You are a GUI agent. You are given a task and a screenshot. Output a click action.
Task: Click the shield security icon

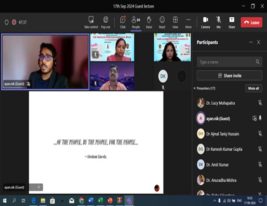pyautogui.click(x=7, y=22)
